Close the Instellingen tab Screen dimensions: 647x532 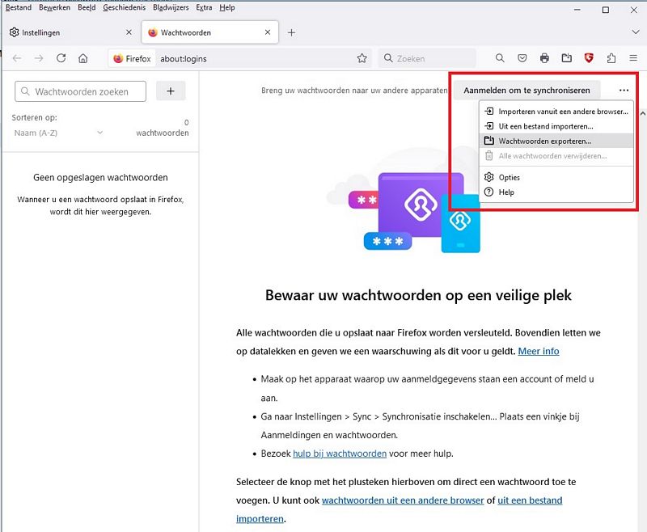(x=129, y=32)
